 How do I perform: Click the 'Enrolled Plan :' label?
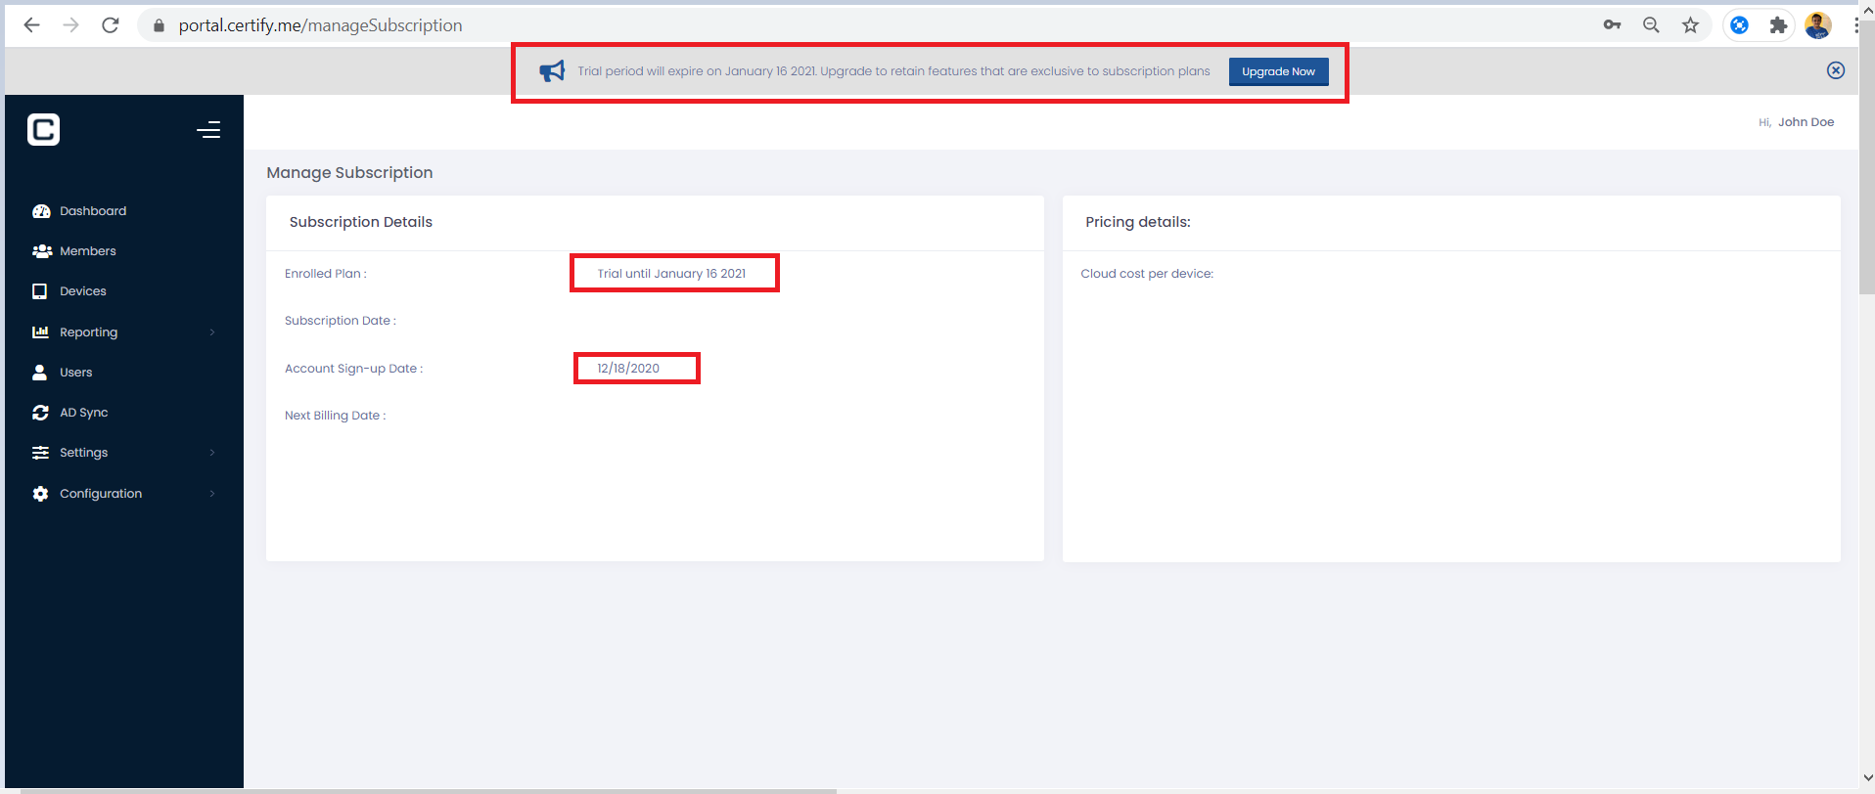point(326,274)
